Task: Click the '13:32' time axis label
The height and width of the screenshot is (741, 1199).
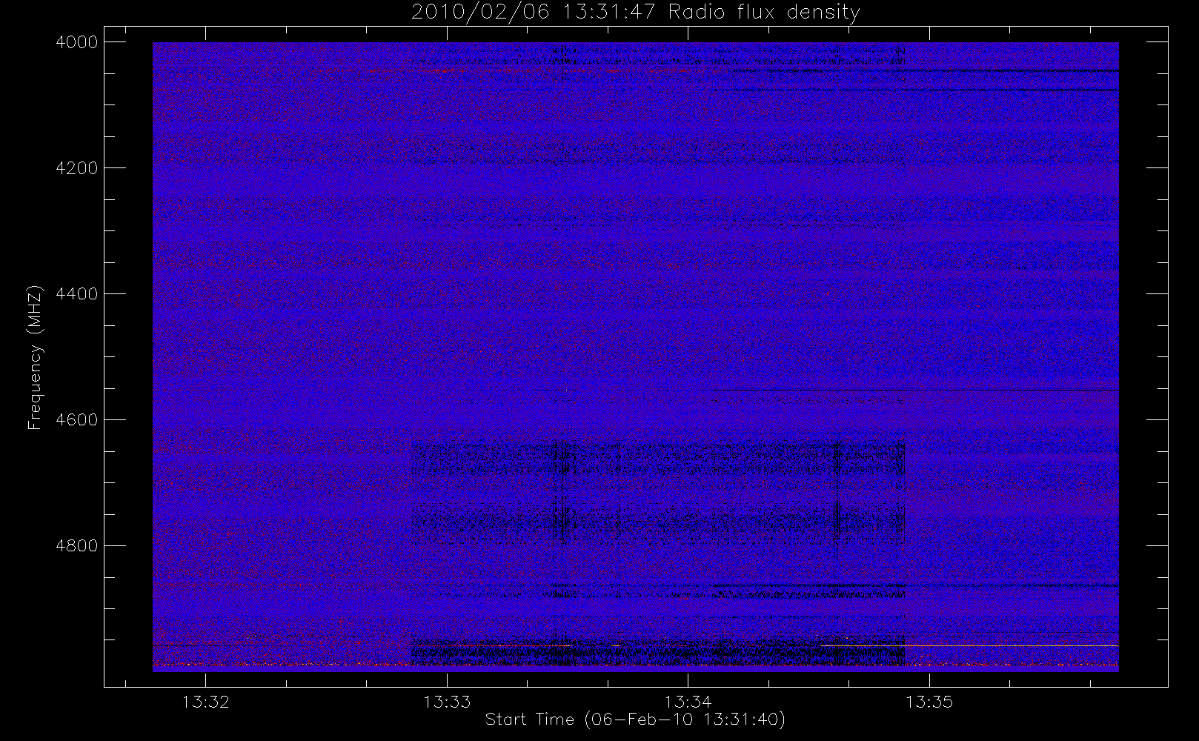Action: (206, 702)
